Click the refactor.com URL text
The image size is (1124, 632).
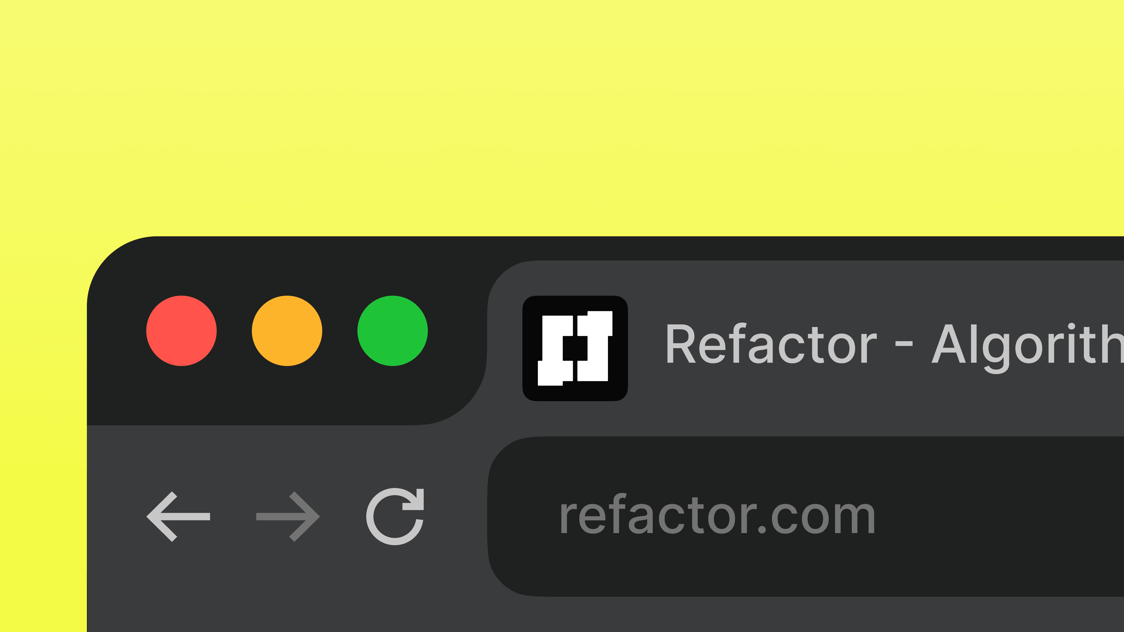click(717, 515)
